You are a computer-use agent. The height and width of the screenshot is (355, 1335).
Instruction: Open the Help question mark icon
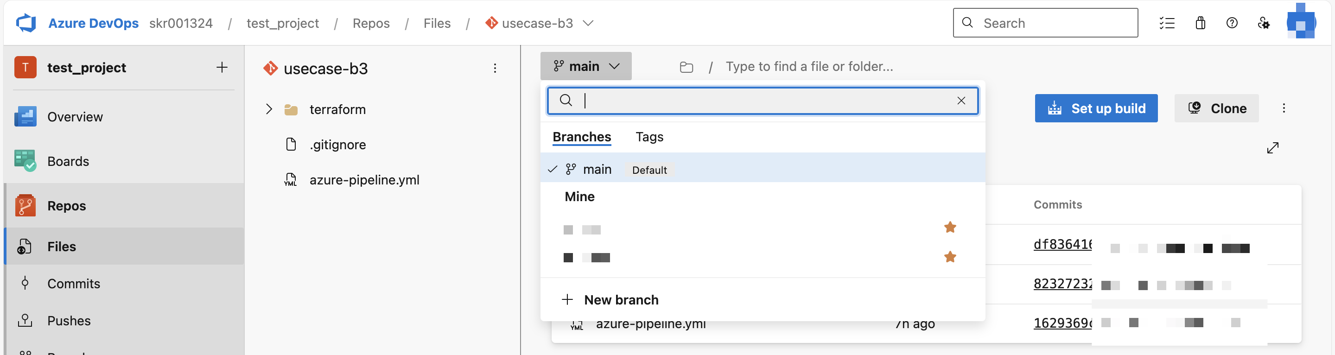tap(1232, 23)
